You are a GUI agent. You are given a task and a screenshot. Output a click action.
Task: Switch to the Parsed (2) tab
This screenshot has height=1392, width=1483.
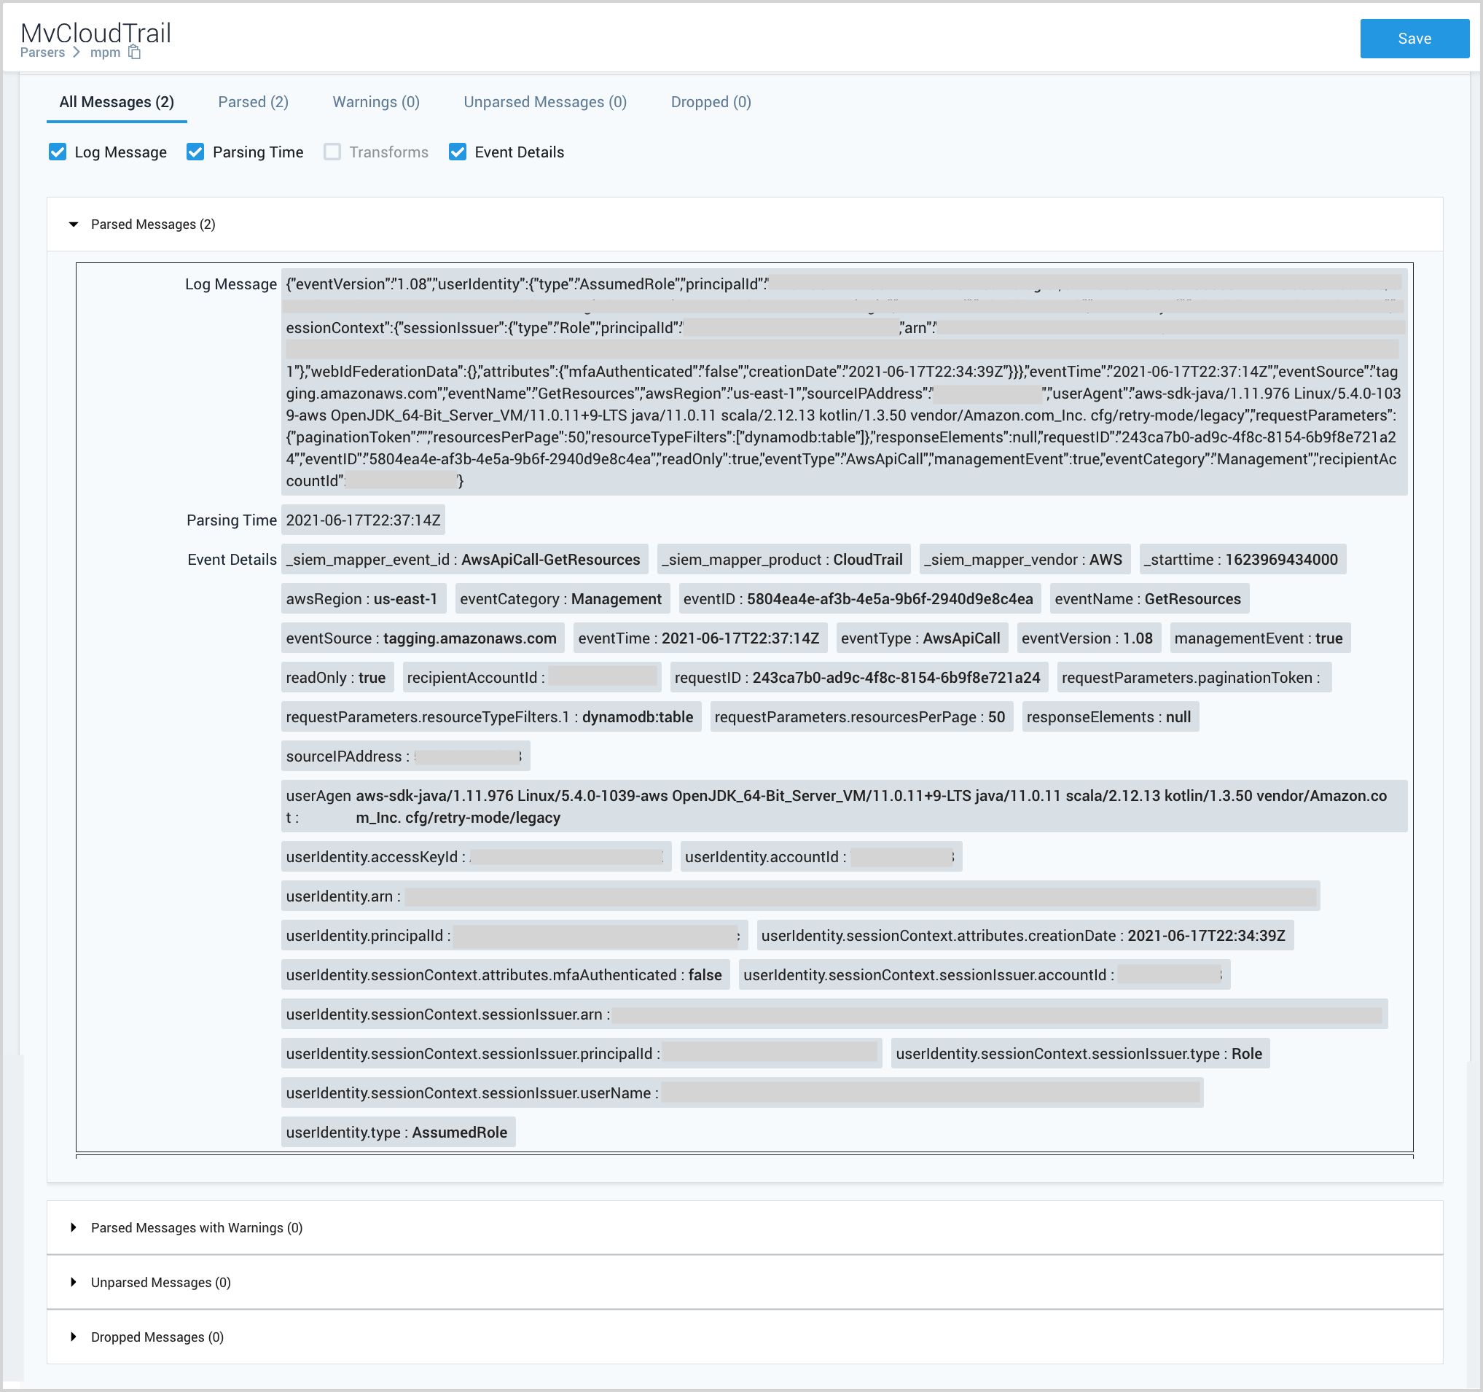[x=253, y=102]
